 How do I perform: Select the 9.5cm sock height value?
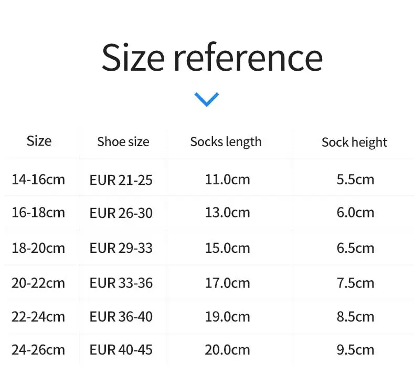pos(355,349)
